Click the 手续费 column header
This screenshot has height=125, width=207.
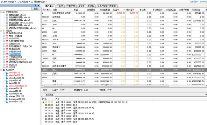pos(145,10)
